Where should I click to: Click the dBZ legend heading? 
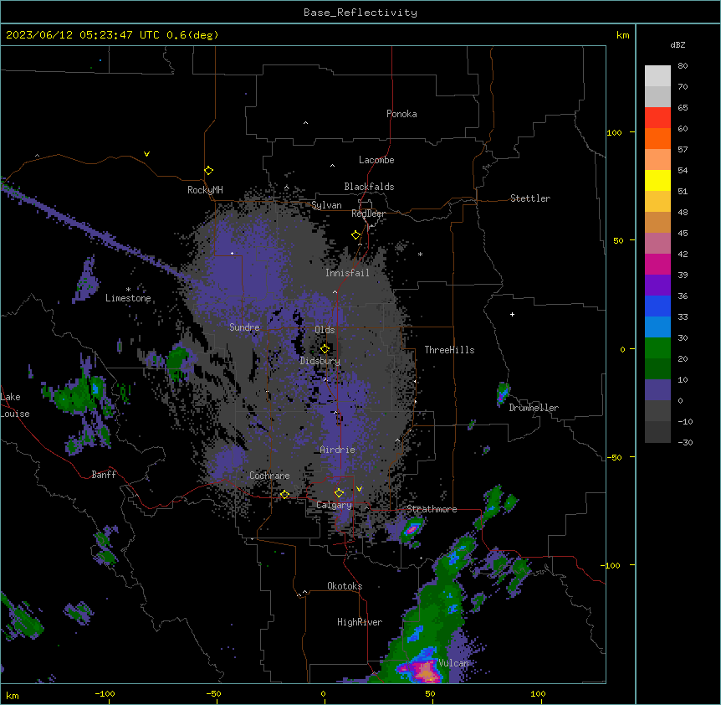tap(678, 45)
